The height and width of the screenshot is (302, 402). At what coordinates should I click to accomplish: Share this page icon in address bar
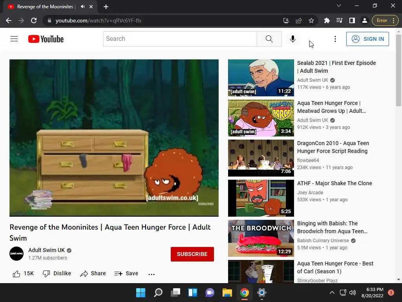[299, 20]
